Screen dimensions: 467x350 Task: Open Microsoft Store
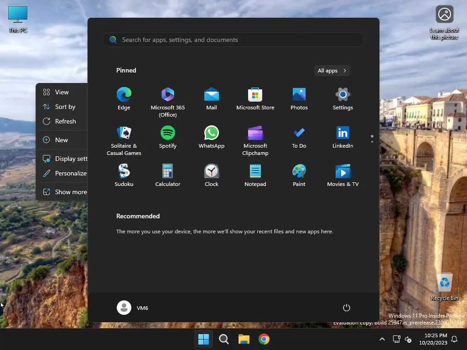coord(255,99)
